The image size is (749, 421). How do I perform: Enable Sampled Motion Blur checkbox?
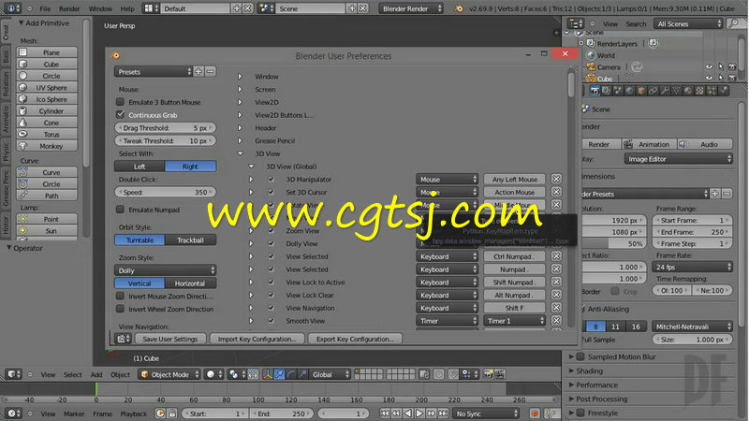pyautogui.click(x=580, y=356)
